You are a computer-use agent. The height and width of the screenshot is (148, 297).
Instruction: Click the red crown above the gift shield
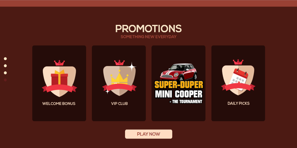point(59,63)
